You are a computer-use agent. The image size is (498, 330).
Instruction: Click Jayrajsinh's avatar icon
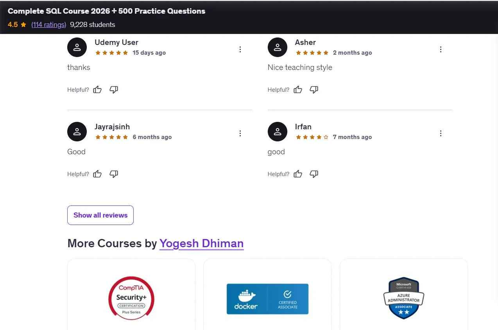pos(77,131)
